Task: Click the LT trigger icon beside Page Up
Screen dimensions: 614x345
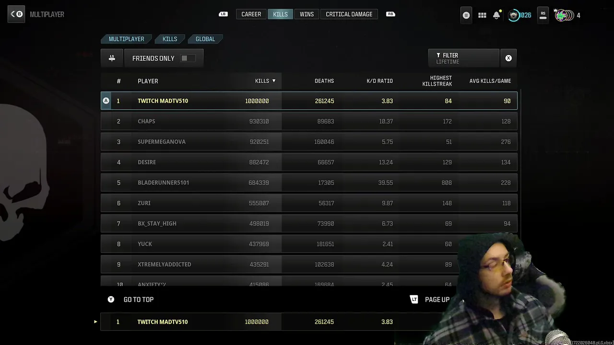Action: click(414, 299)
